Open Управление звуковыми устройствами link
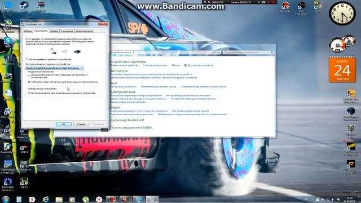This screenshot has height=203, width=361. tap(204, 87)
